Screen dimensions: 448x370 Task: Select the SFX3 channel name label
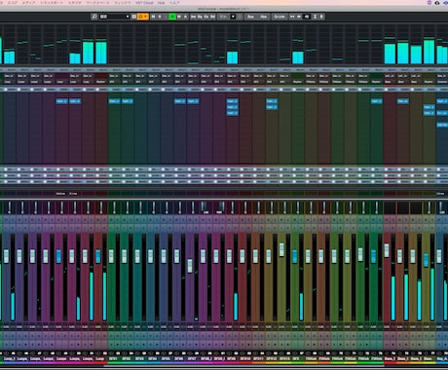140,358
